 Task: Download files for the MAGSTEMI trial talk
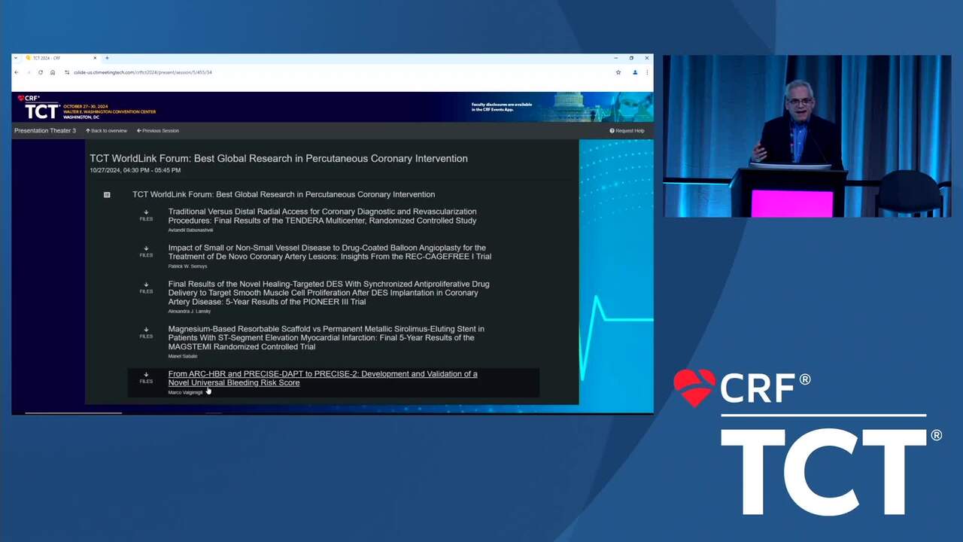coord(146,333)
